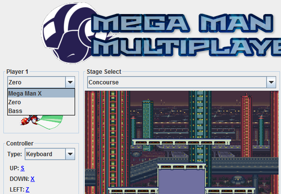This screenshot has width=281, height=194.
Task: Collapse Player 1 character dropdown arrow
Action: pos(70,82)
